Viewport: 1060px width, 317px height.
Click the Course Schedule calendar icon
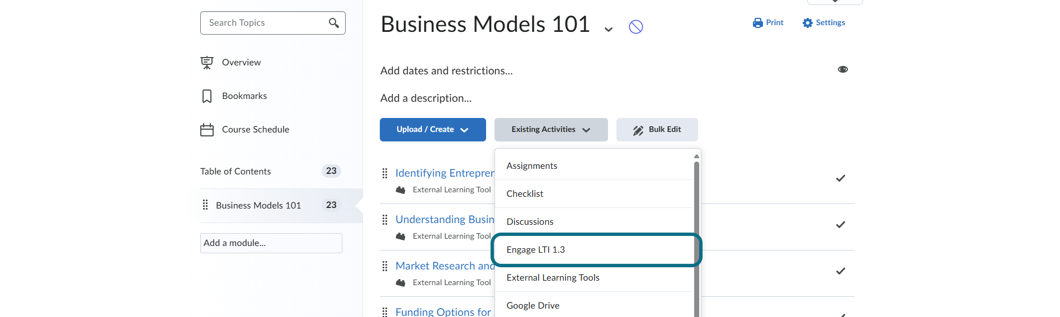click(x=207, y=130)
